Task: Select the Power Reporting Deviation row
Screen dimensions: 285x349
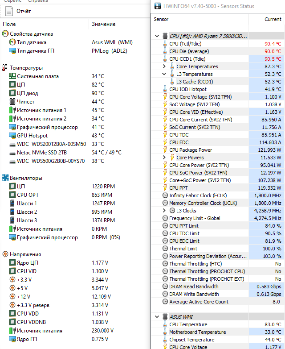Action: [218, 256]
